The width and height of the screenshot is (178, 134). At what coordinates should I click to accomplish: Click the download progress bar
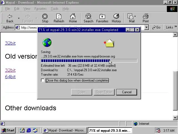(89, 61)
